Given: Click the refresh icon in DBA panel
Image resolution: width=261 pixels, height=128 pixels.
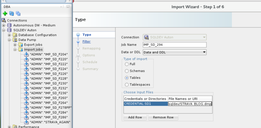Looking at the screenshot, I should click(x=11, y=14).
